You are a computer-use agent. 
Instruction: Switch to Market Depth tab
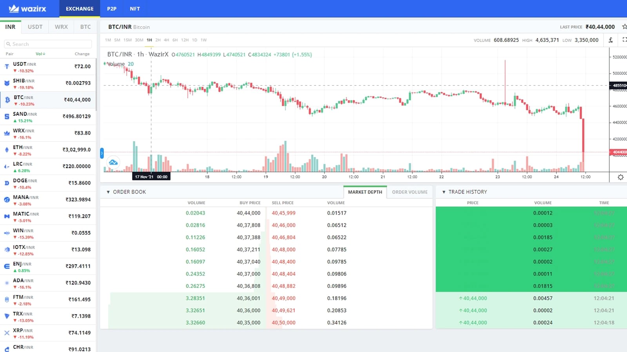365,192
